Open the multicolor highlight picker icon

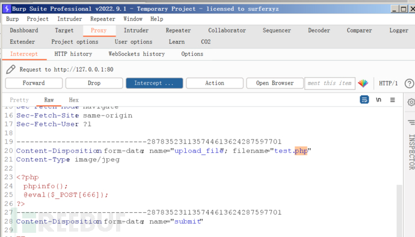pos(363,83)
